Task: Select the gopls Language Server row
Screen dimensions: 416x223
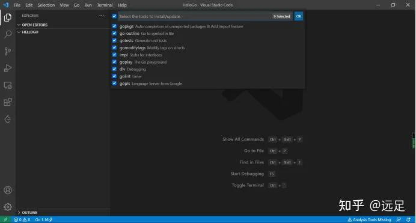Action: pyautogui.click(x=208, y=84)
